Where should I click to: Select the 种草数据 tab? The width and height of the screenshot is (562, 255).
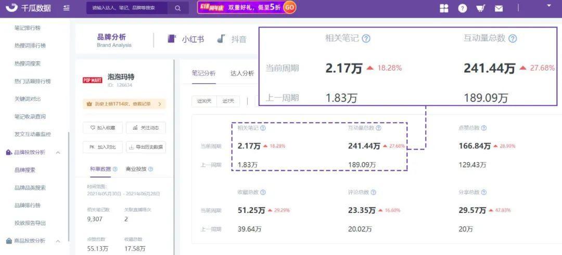point(100,169)
